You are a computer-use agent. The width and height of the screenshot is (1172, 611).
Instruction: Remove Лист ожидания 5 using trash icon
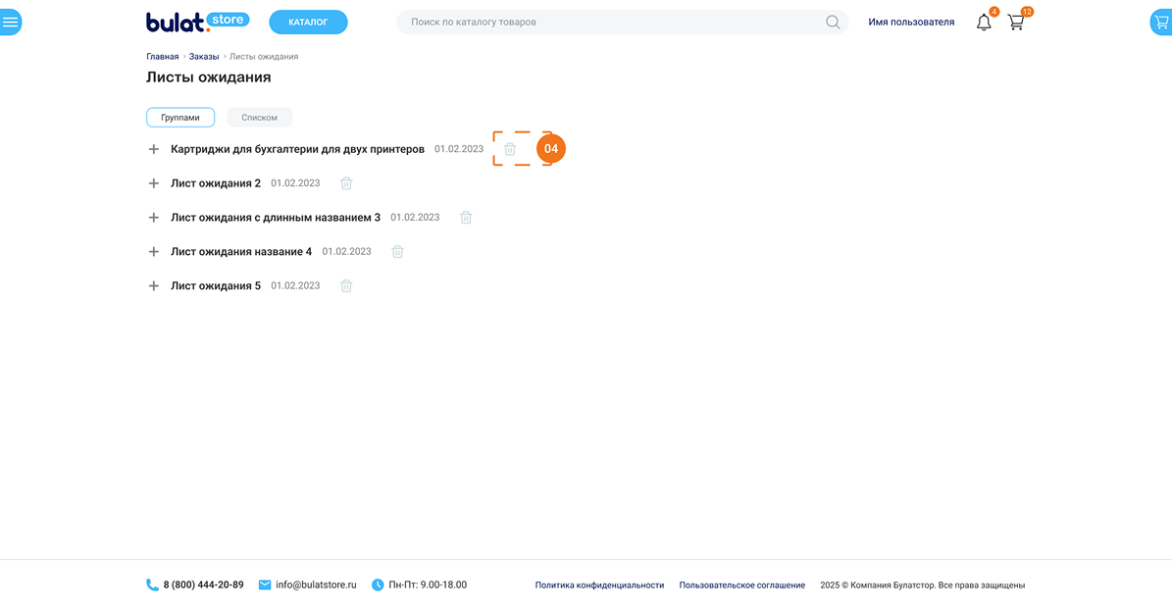click(346, 286)
